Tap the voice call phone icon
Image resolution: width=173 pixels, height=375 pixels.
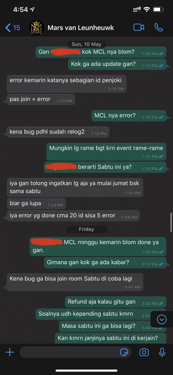point(159,27)
